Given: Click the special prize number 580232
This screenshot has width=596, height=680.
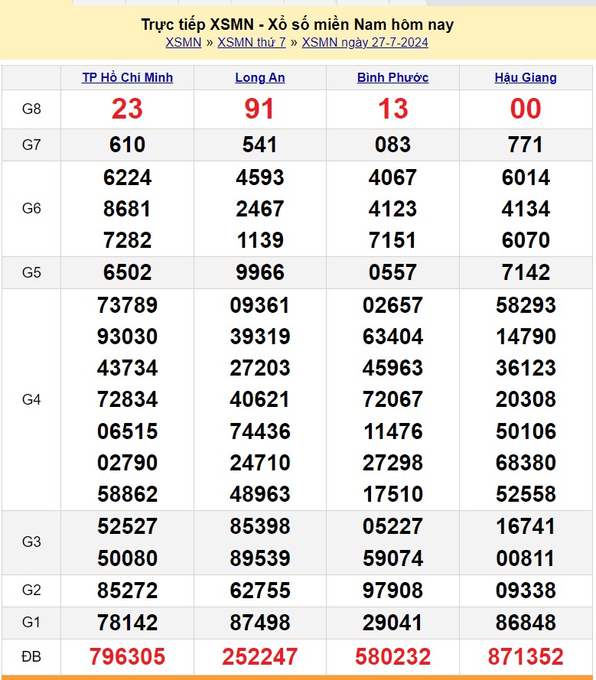Looking at the screenshot, I should point(392,656).
